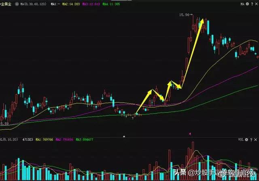
Task: Close the VOL volume panel with X
Action: (x=255, y=140)
